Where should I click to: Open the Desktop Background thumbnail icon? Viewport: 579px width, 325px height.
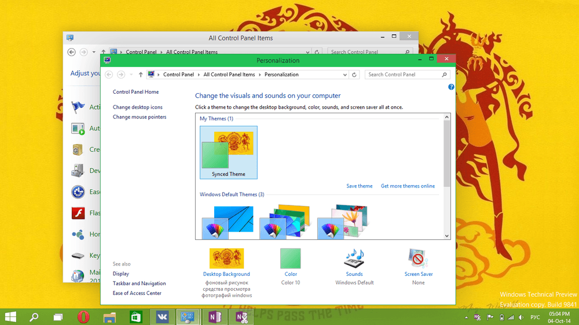click(x=226, y=258)
